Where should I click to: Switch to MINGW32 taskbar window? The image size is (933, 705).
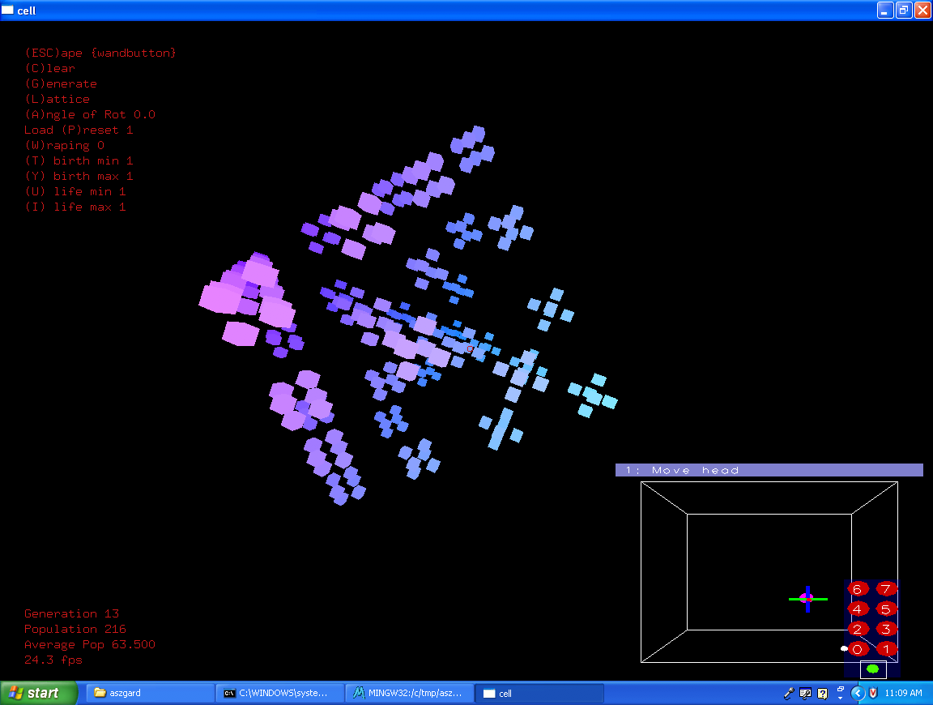pyautogui.click(x=409, y=693)
